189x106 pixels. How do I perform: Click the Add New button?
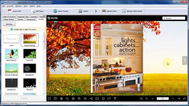(9, 24)
